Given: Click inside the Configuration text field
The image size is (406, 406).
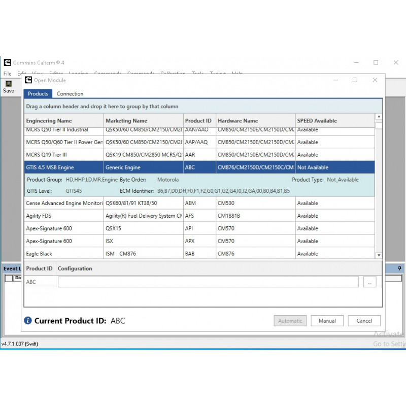Looking at the screenshot, I should (x=203, y=282).
